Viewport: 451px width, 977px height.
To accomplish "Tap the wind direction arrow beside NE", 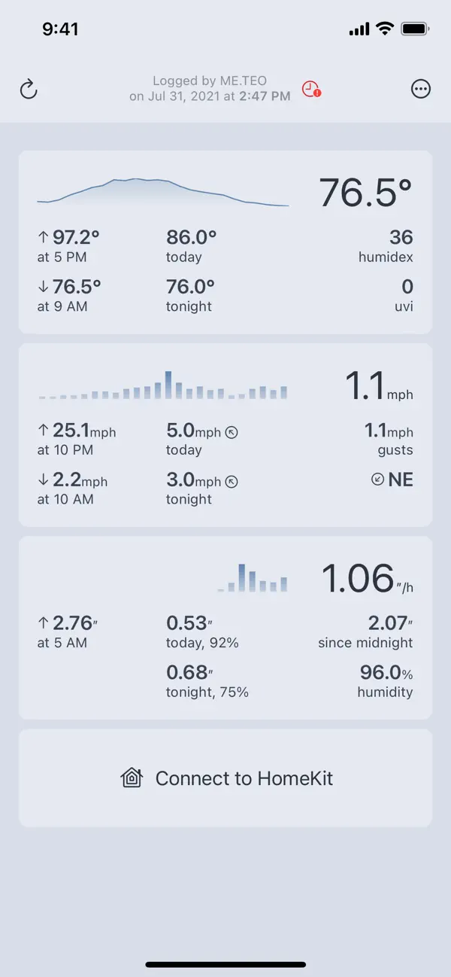I will click(378, 479).
